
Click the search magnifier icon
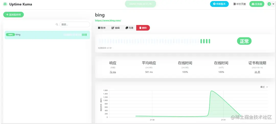coord(57,25)
